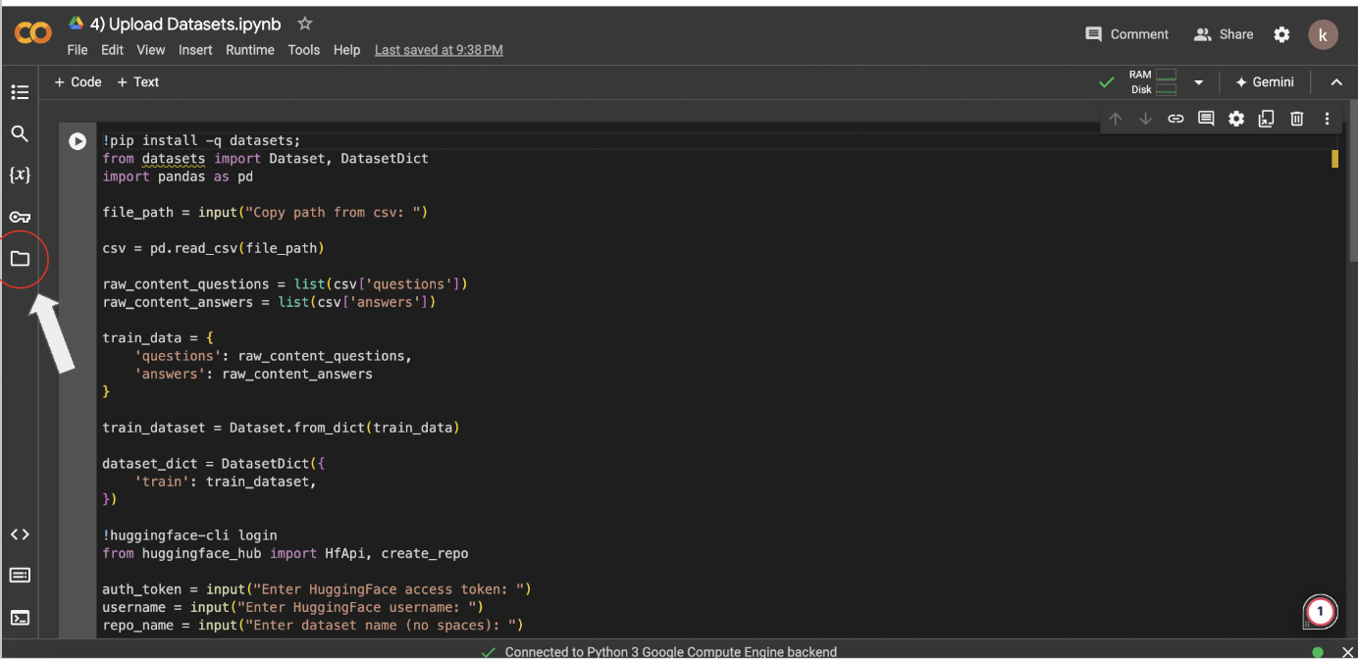Viewport: 1358px width, 659px height.
Task: Open the Insert menu
Action: pyautogui.click(x=195, y=50)
